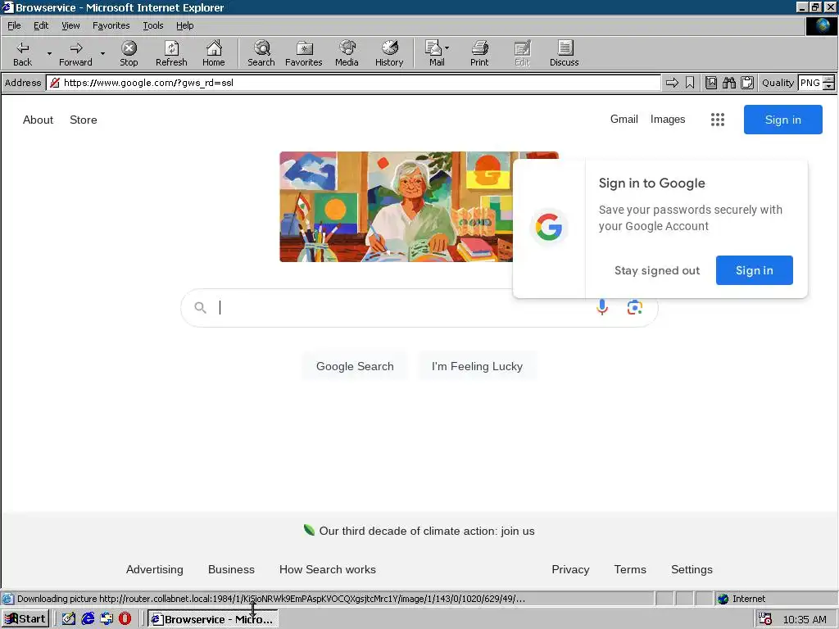
Task: Launch Opera from the quick launch bar
Action: [x=125, y=619]
